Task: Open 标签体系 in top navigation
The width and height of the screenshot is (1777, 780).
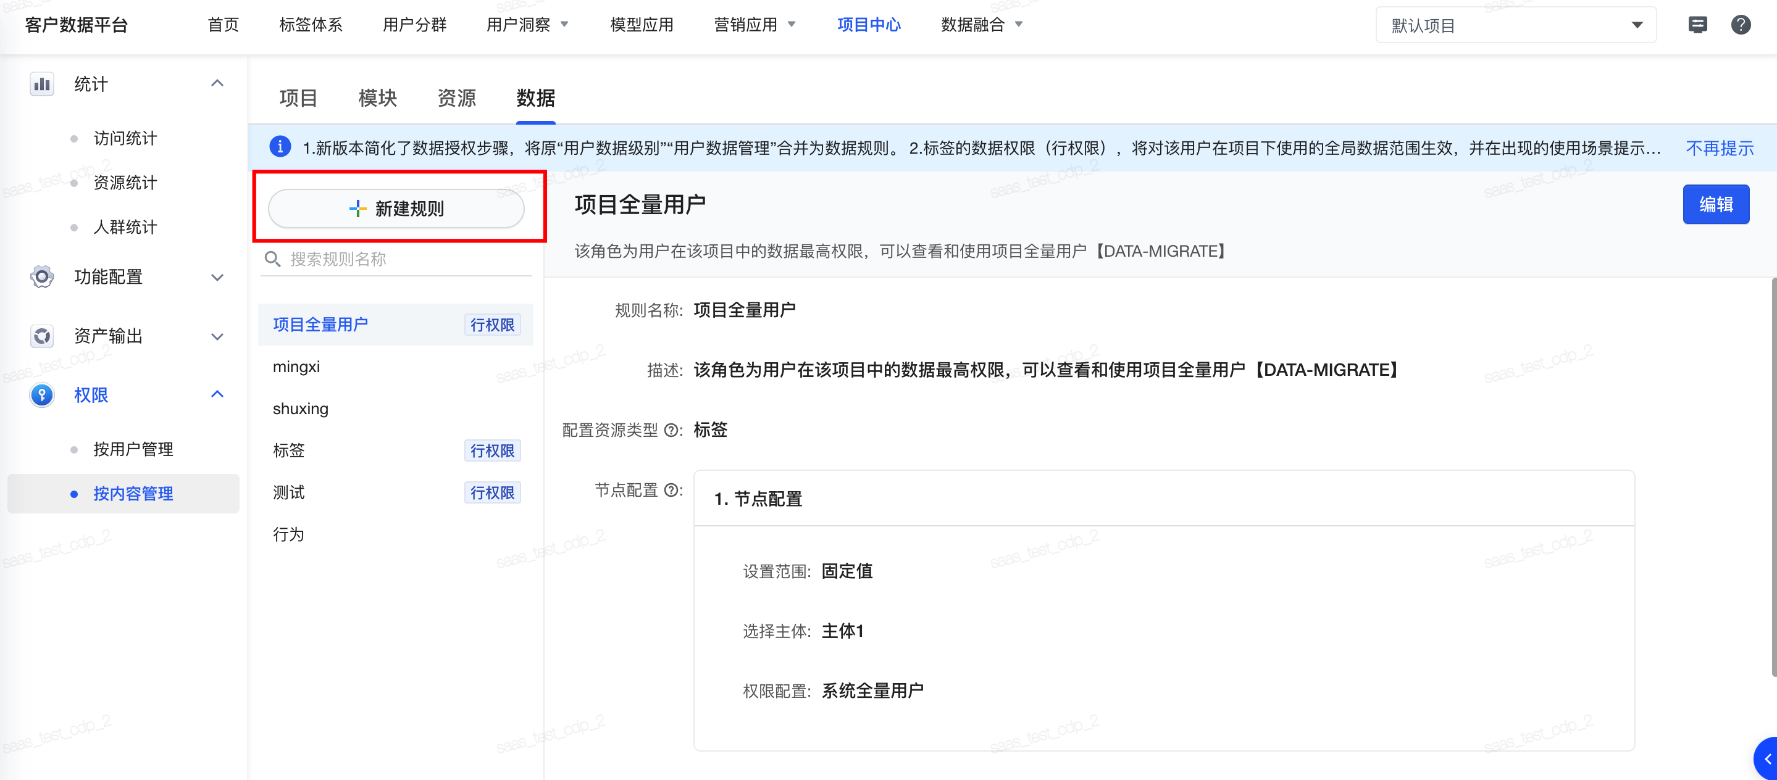Action: click(x=311, y=25)
